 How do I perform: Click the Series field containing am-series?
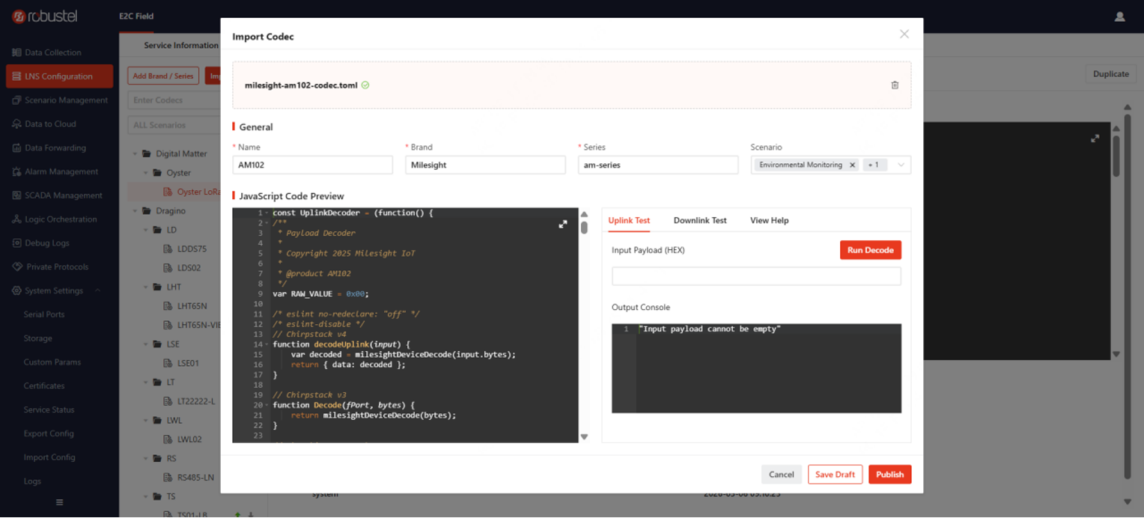(658, 165)
